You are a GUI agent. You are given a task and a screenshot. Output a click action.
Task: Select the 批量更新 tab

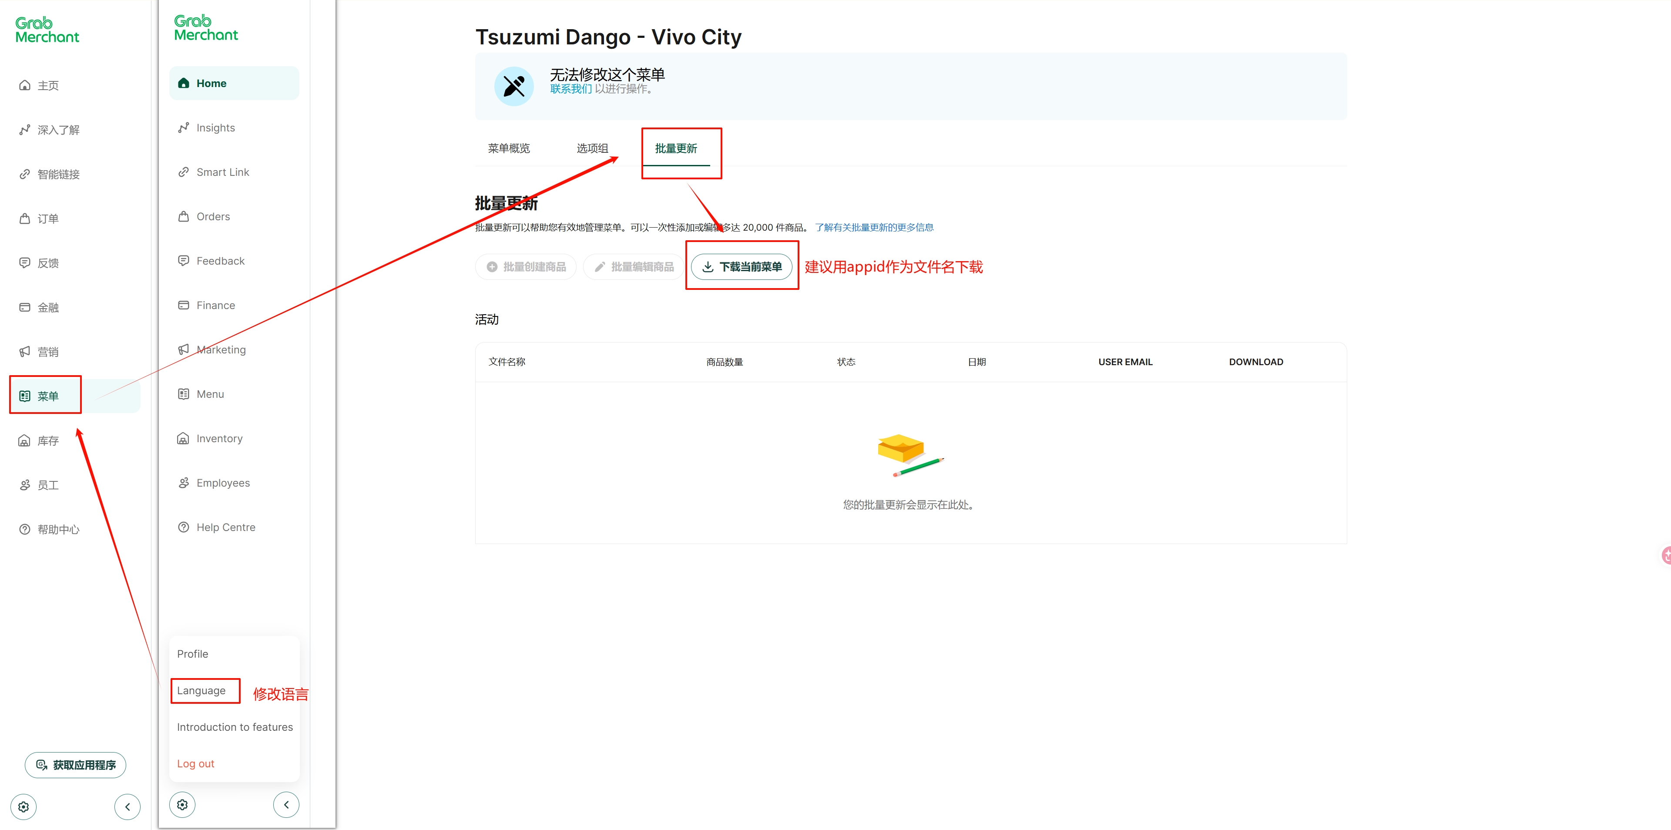[676, 148]
